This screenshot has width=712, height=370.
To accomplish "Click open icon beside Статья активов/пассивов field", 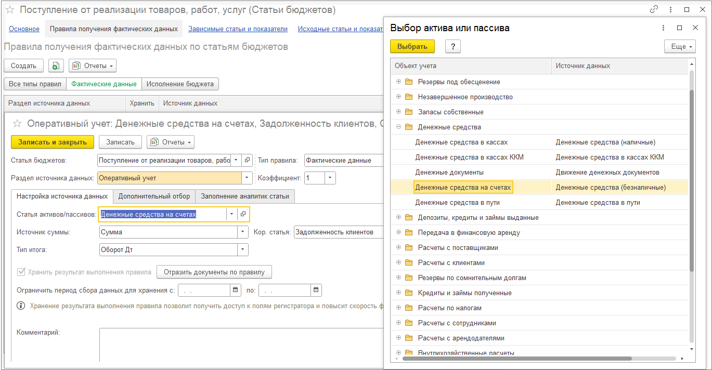I will 243,214.
